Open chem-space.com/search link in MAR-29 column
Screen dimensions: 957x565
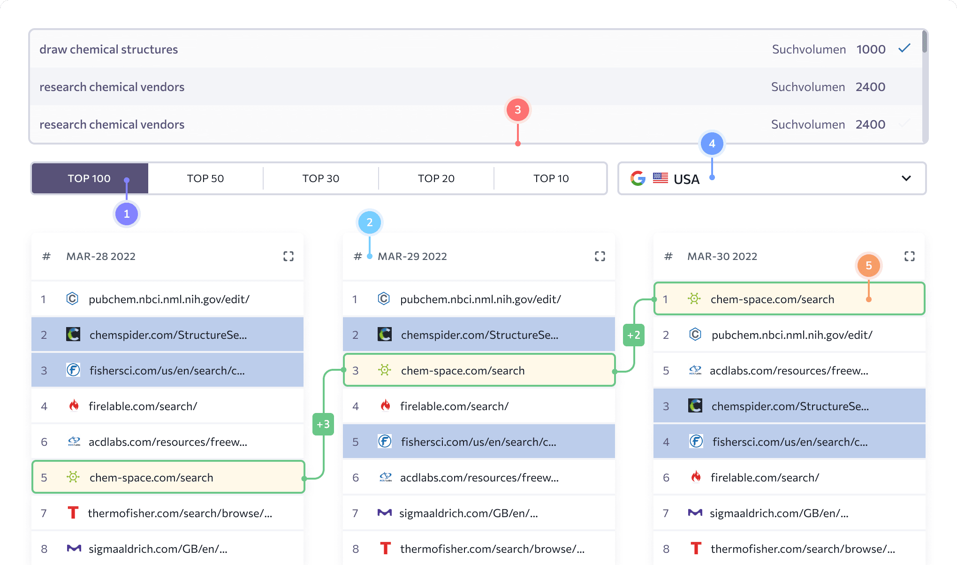click(463, 371)
